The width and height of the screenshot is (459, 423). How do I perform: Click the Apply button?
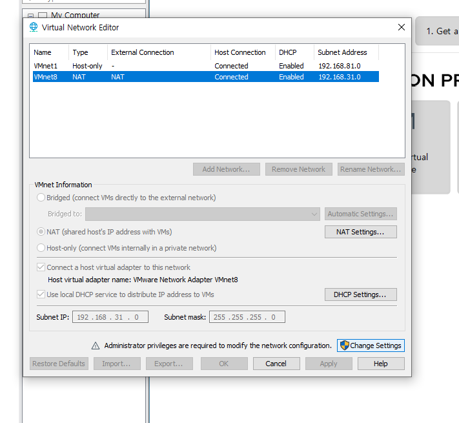(x=329, y=364)
